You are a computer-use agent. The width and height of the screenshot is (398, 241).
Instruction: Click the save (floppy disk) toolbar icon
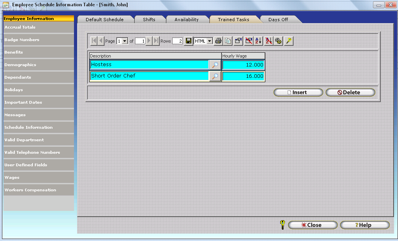coord(189,41)
